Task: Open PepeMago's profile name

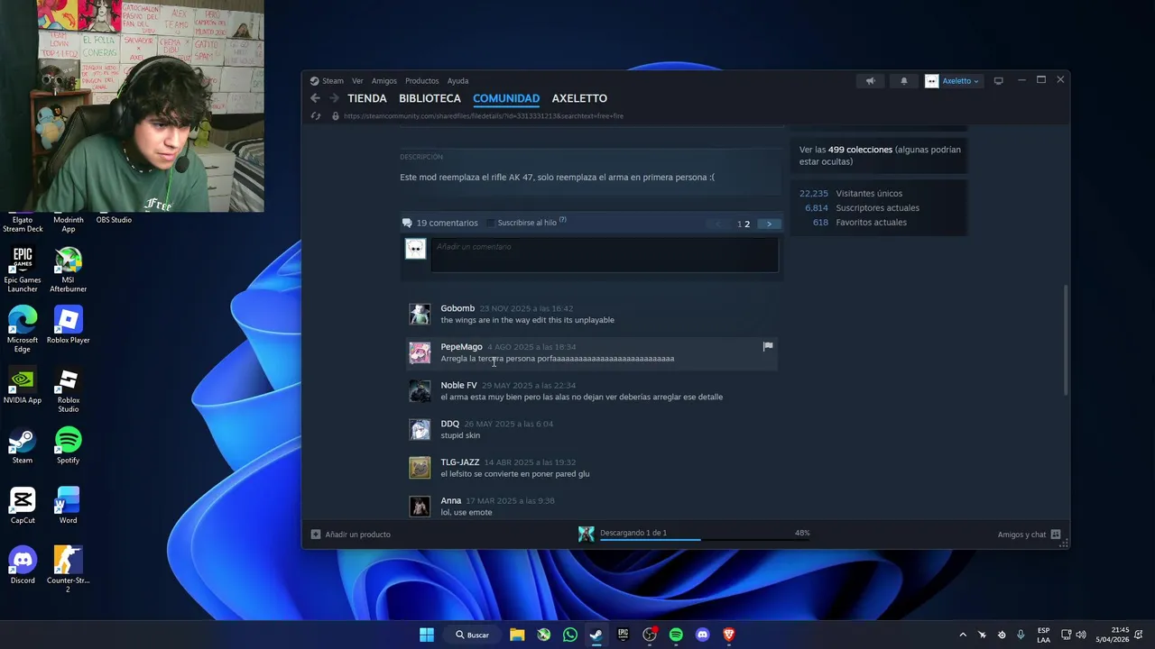Action: click(461, 347)
